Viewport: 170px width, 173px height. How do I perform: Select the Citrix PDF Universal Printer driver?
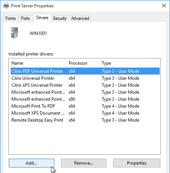click(x=85, y=71)
